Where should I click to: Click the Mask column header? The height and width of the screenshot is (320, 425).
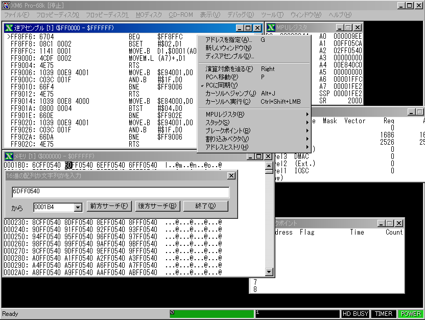pyautogui.click(x=330, y=121)
